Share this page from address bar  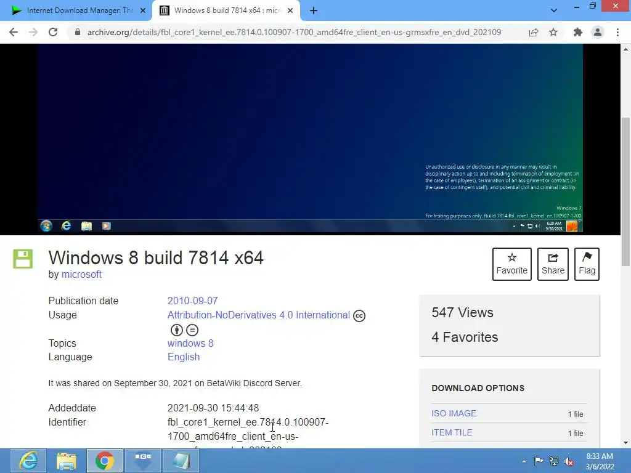tap(534, 32)
